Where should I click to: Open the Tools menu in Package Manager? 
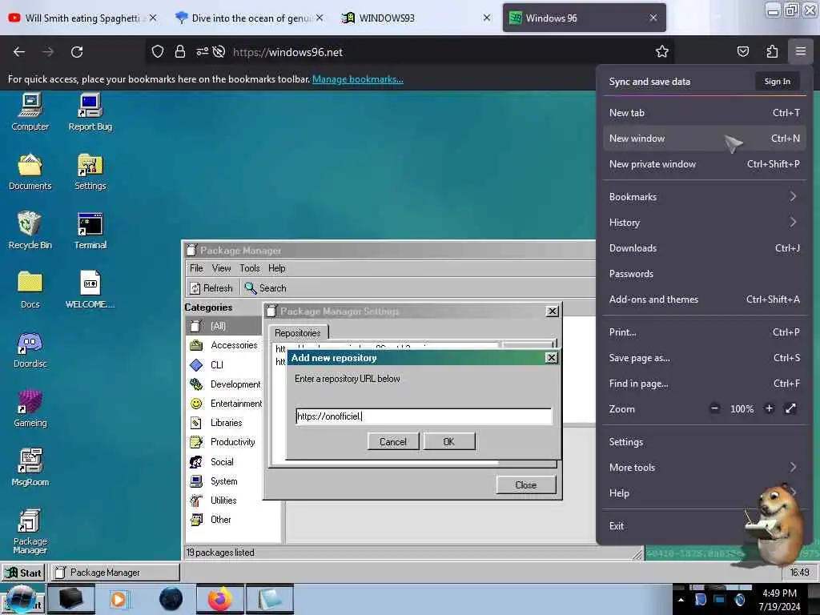click(x=250, y=268)
